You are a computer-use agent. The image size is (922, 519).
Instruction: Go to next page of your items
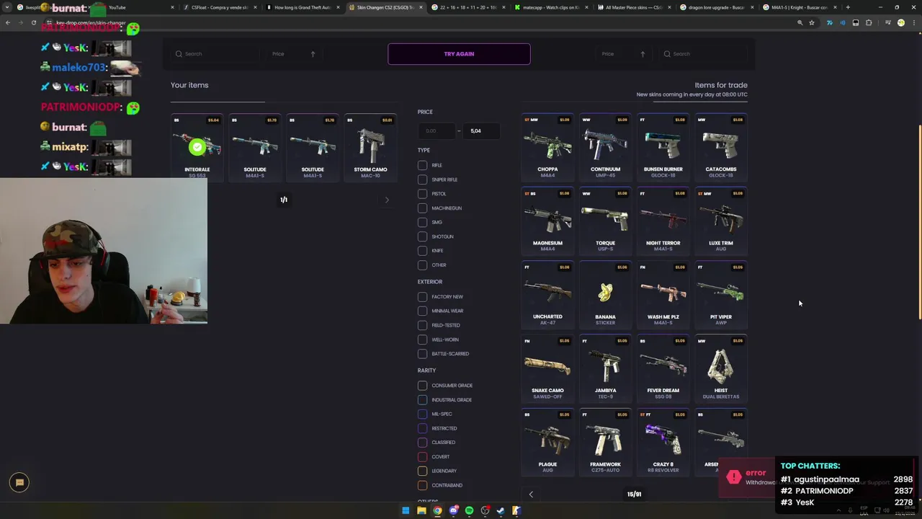click(x=387, y=200)
